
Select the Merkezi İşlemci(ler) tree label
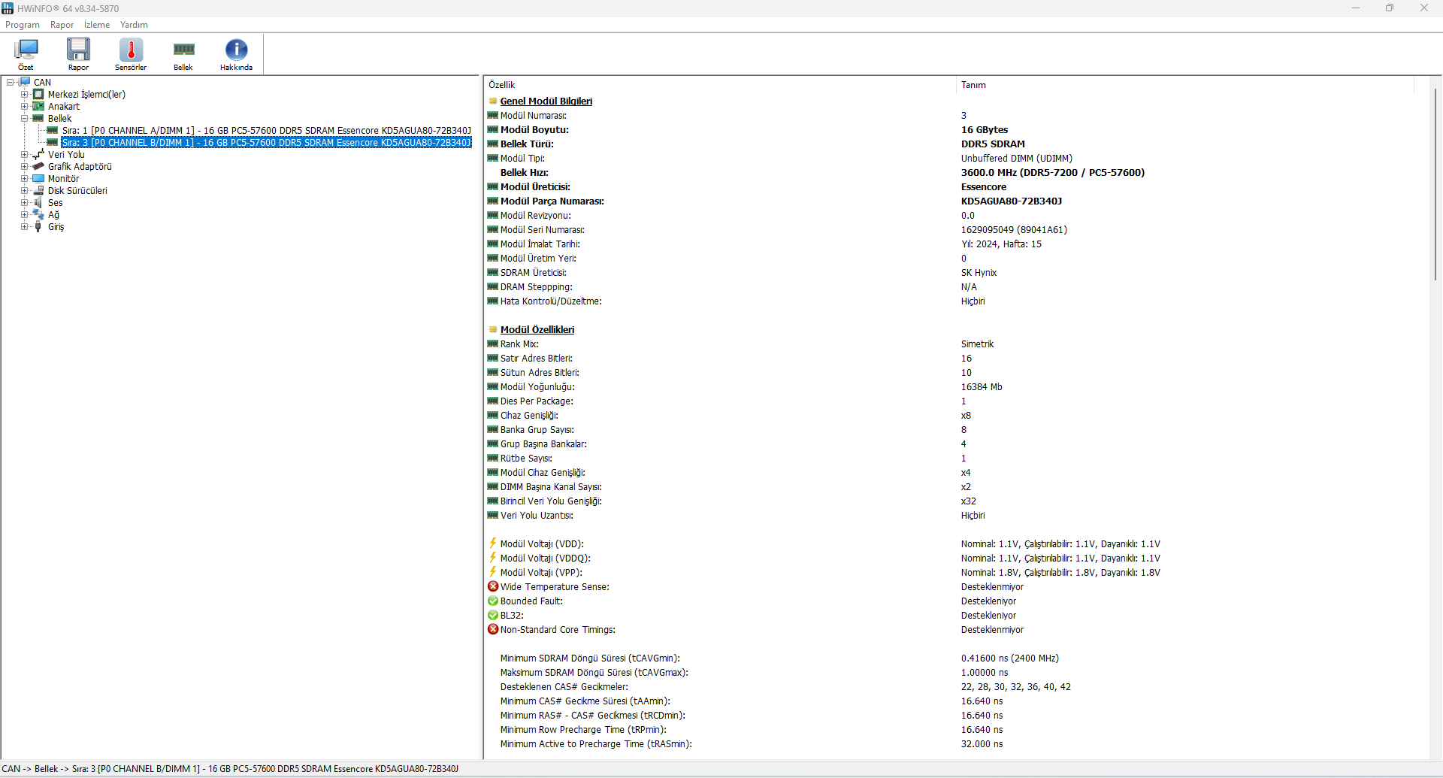(x=86, y=94)
